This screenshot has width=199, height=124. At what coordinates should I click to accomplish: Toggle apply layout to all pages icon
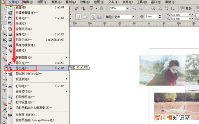93,17
